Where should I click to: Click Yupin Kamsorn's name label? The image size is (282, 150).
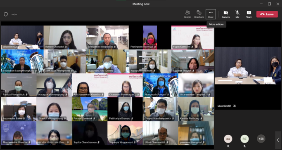tap(182, 47)
